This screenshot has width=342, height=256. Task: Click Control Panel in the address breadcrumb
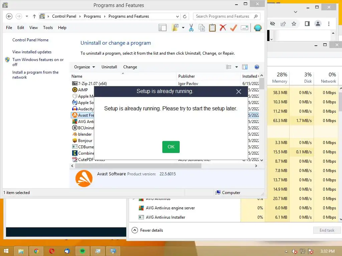tap(64, 16)
